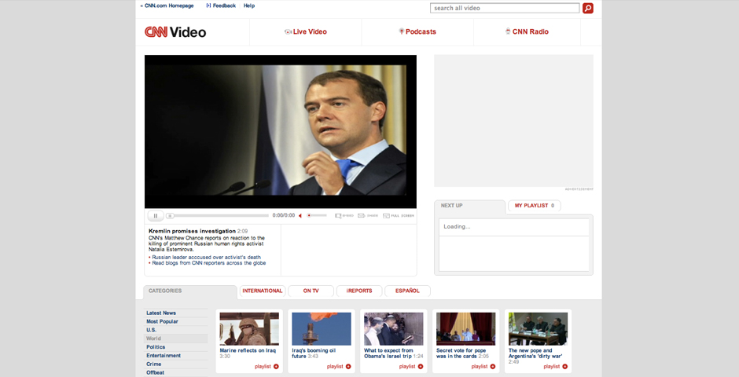The height and width of the screenshot is (377, 739).
Task: Switch to My Playlist tab
Action: tap(534, 206)
